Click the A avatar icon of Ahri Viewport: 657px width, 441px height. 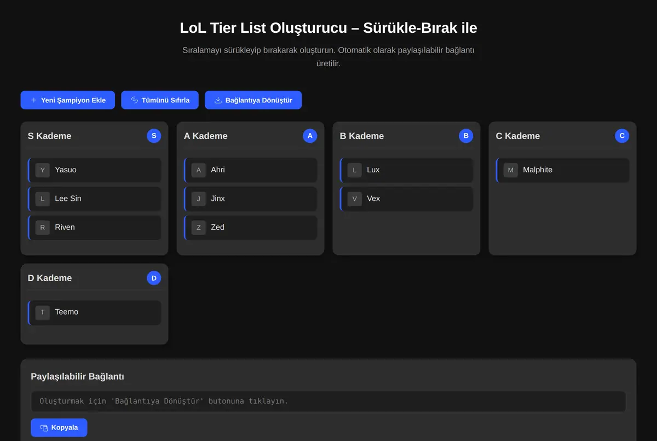[199, 170]
